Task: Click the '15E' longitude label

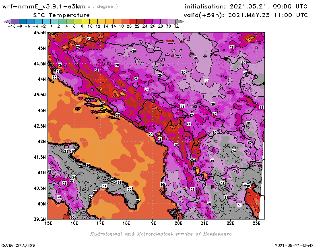Action: click(48, 223)
